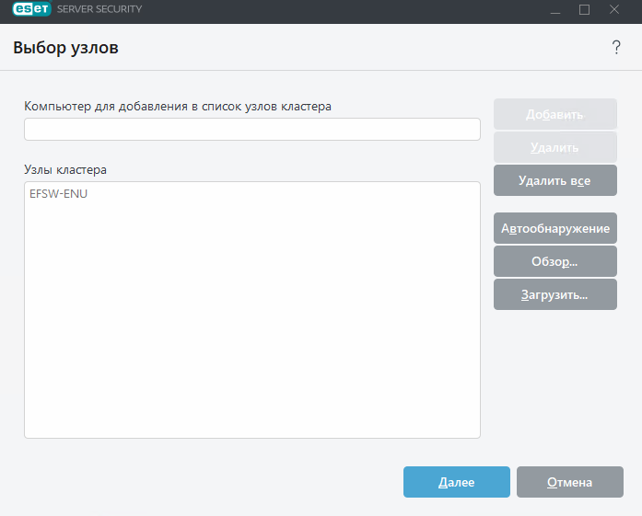Viewport: 642px width, 516px height.
Task: Close the ESET Server Security window
Action: click(613, 9)
